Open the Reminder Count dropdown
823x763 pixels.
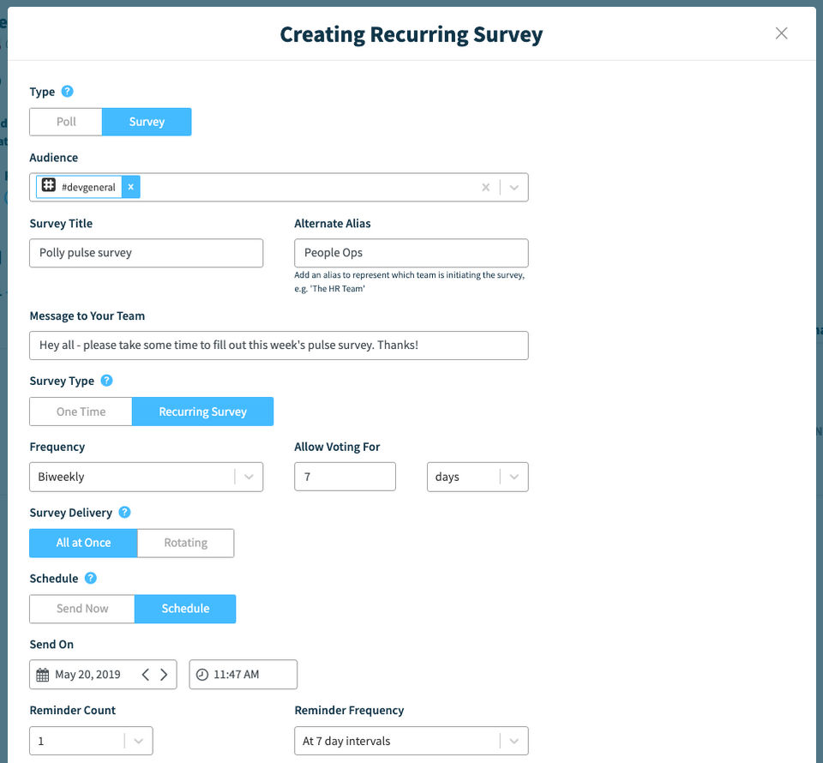138,741
